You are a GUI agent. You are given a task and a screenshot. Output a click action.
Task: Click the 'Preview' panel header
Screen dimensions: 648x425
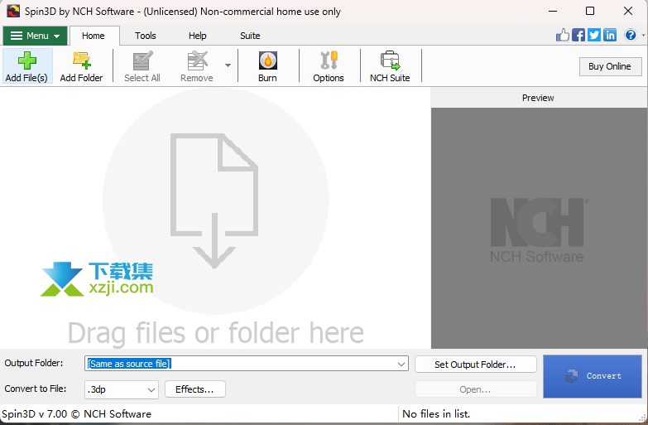538,98
